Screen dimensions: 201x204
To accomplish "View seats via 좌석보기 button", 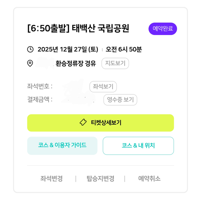I will [103, 86].
